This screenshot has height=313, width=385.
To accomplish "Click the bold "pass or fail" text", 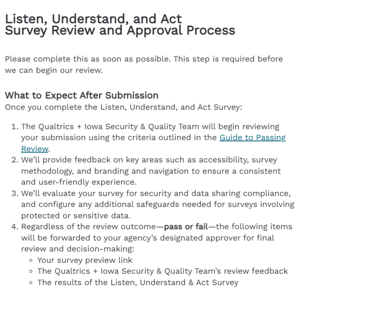I will tap(186, 227).
